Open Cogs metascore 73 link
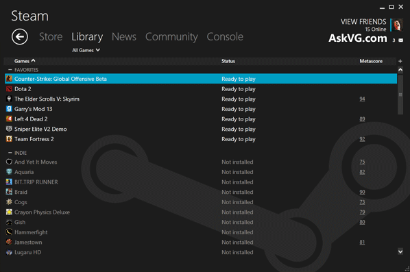 (362, 202)
